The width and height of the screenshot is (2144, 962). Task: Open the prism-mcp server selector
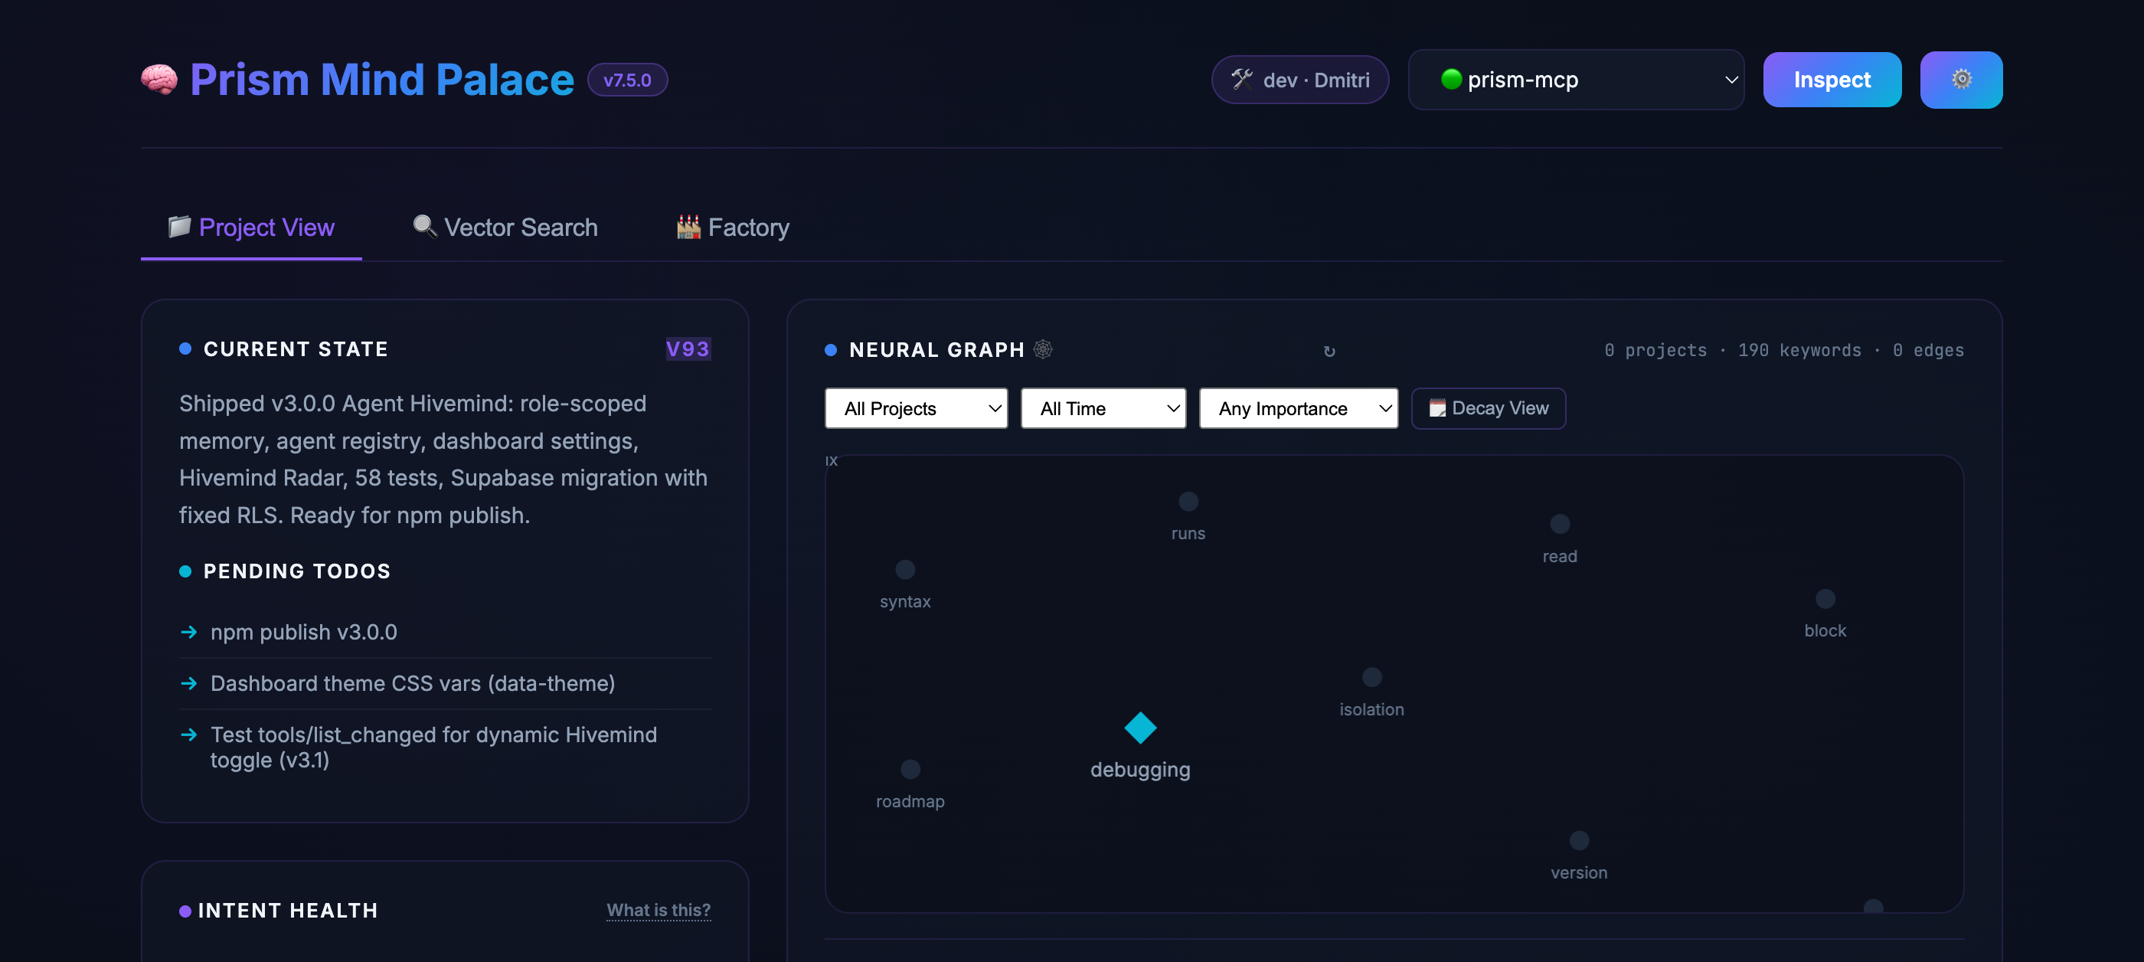[x=1576, y=79]
